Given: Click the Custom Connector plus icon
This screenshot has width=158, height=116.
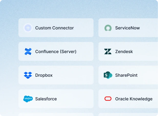Looking at the screenshot, I should (x=28, y=28).
